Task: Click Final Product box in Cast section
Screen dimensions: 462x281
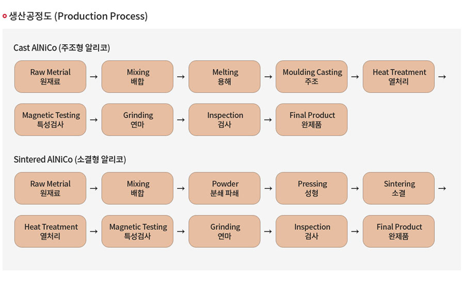Action: click(311, 119)
